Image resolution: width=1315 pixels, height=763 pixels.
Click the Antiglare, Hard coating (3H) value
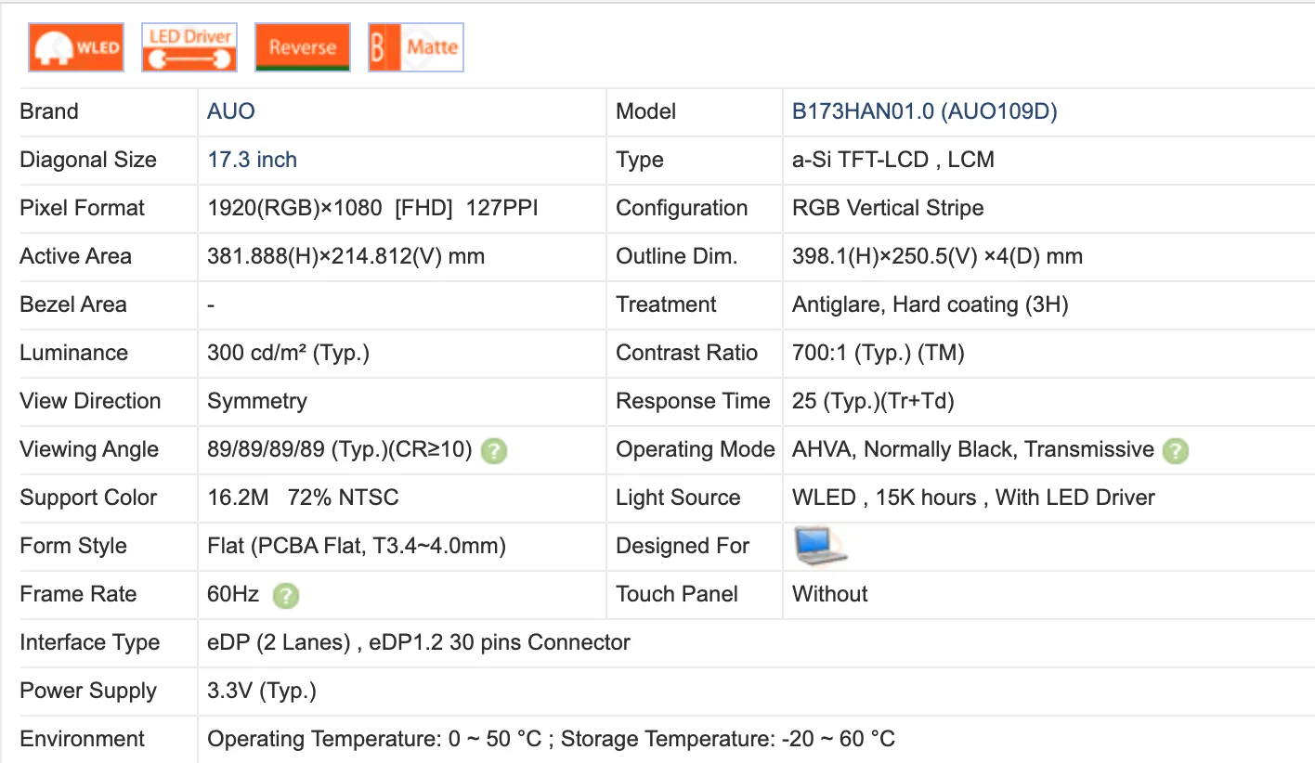[x=931, y=304]
